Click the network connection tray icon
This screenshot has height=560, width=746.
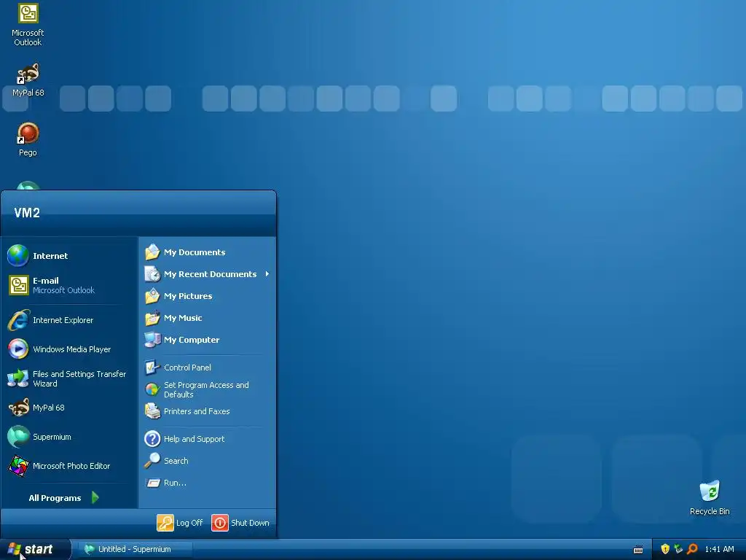678,549
